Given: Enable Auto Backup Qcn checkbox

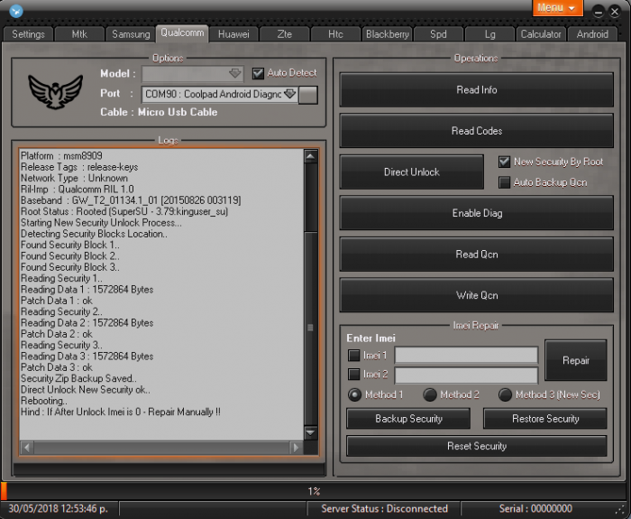Looking at the screenshot, I should 504,182.
